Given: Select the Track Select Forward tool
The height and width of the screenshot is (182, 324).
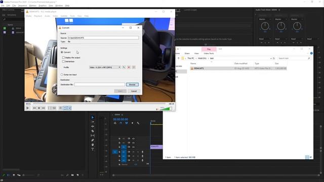Looking at the screenshot, I should [93, 122].
